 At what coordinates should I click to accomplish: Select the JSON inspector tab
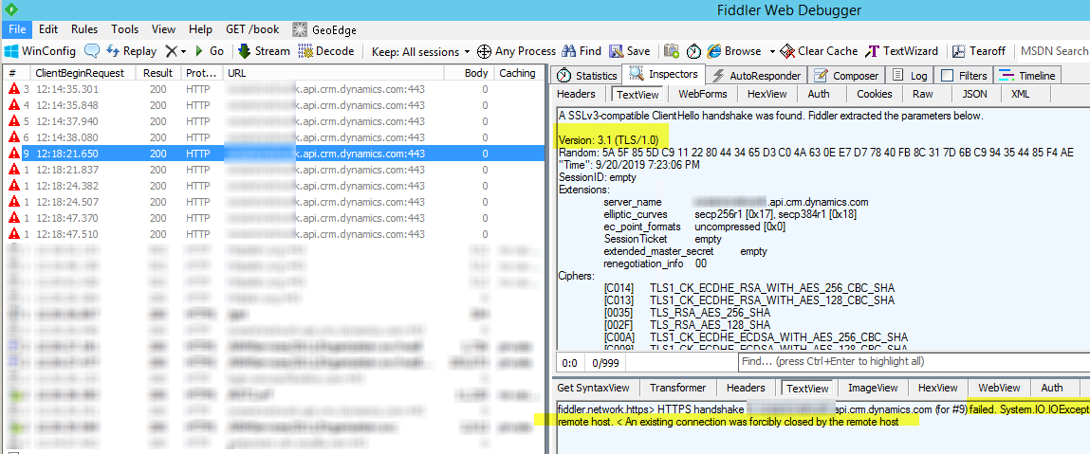pos(974,94)
